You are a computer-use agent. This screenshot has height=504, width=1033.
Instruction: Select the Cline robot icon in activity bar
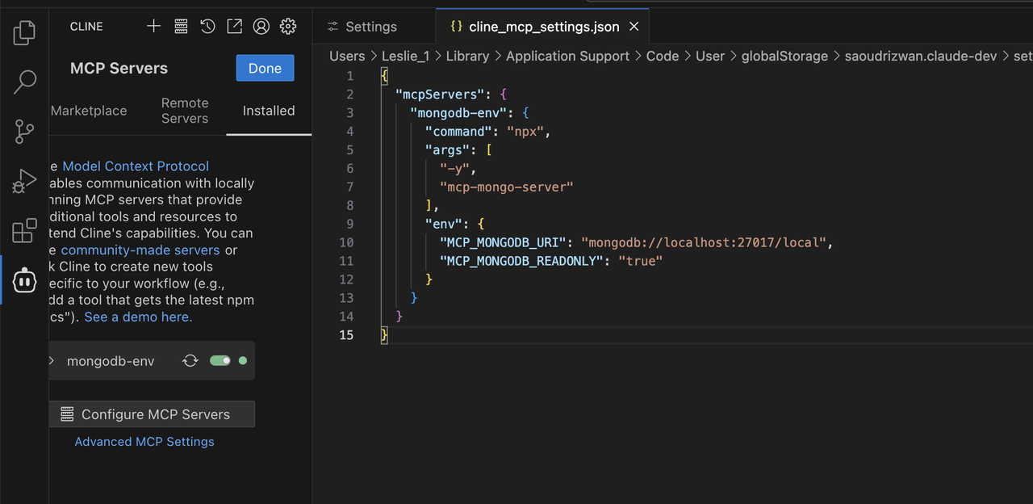(24, 280)
